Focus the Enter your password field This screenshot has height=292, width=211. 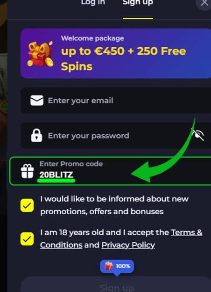coord(116,135)
